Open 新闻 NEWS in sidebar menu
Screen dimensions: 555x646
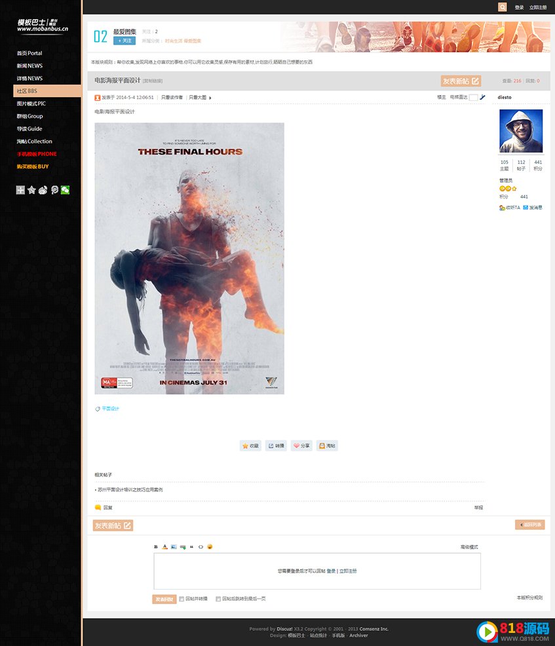(29, 66)
